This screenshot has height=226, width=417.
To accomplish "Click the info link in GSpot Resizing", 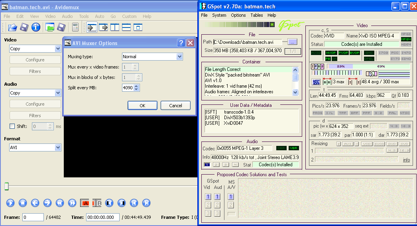I will 406,160.
